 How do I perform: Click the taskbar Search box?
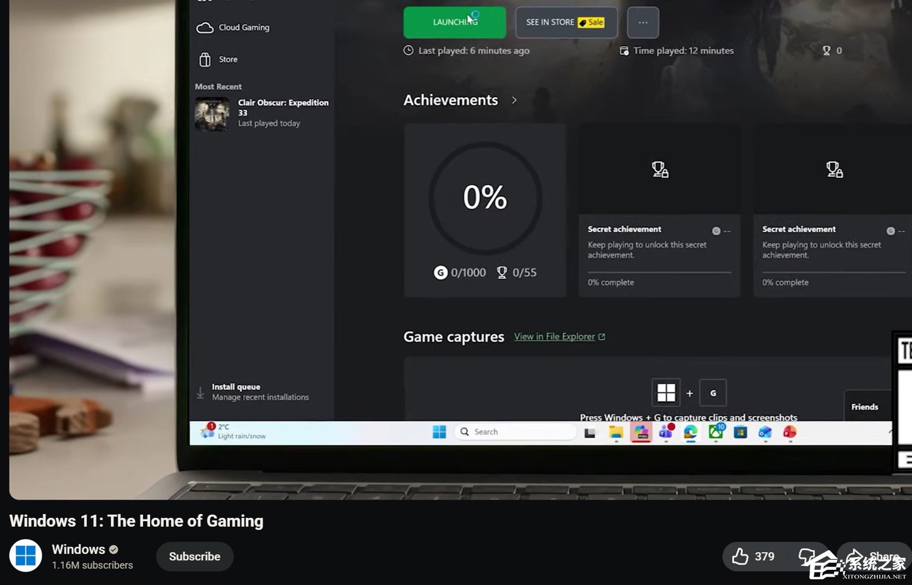pos(516,432)
